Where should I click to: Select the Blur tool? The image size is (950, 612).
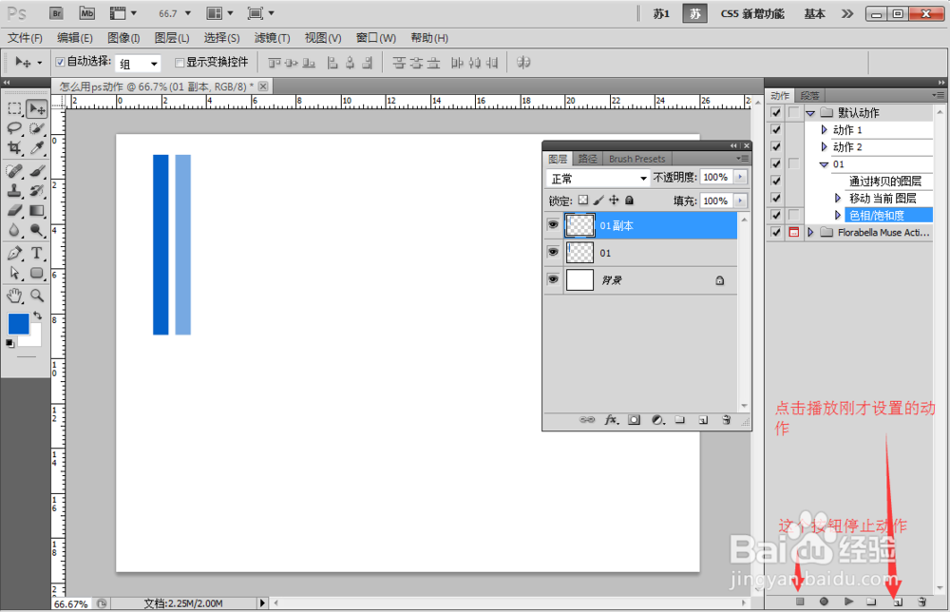pos(14,230)
